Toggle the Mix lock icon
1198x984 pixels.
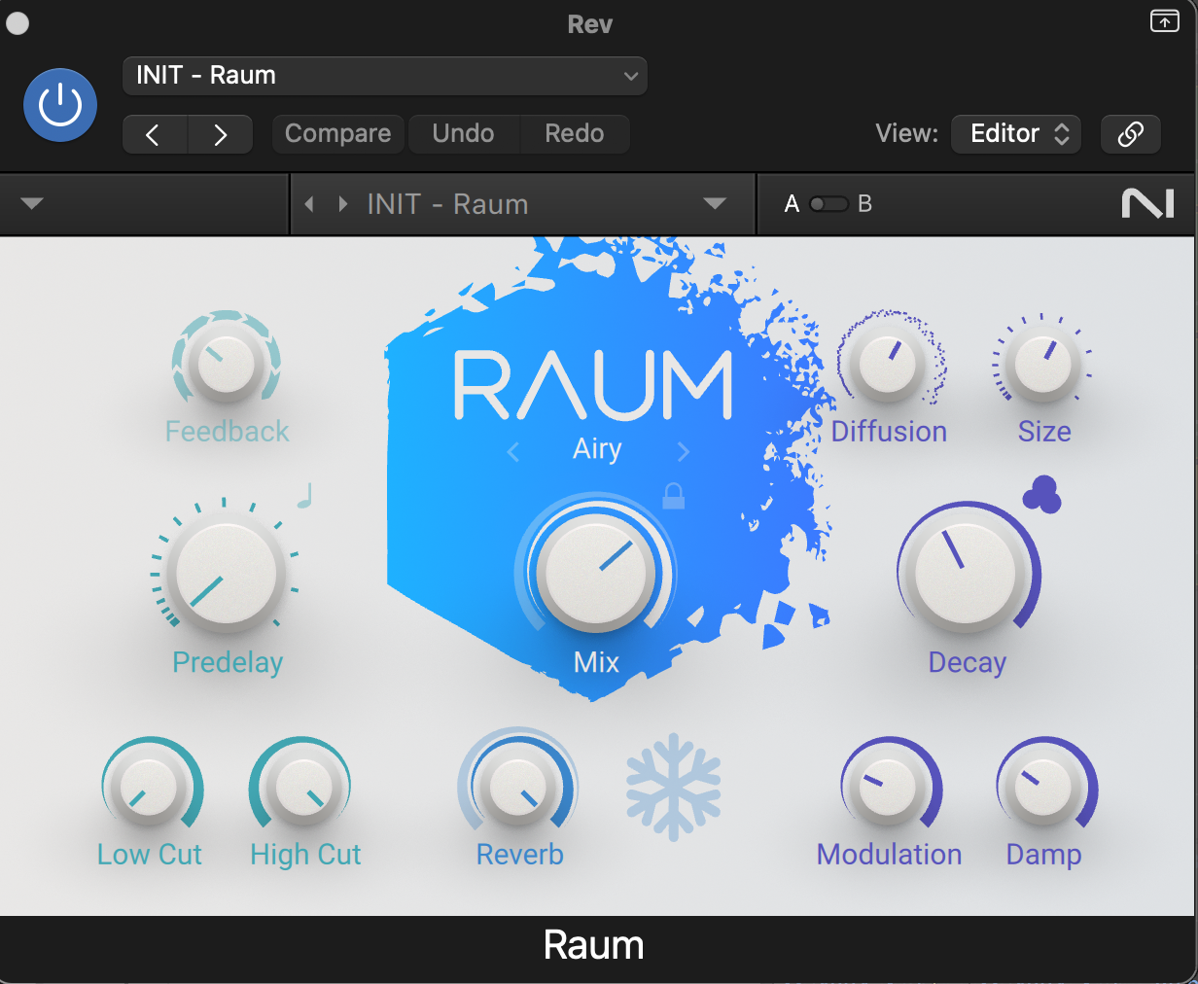coord(673,496)
